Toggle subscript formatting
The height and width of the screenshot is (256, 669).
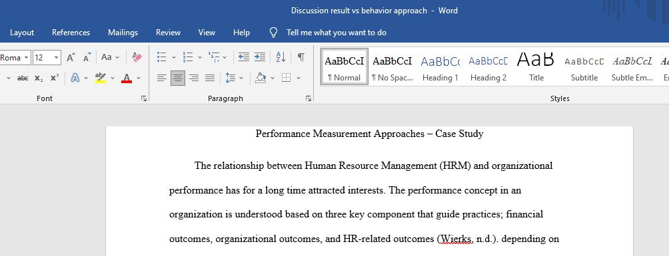[39, 78]
